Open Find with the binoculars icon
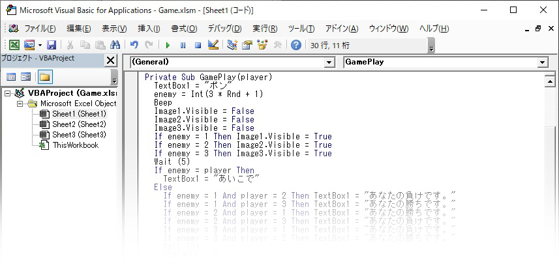 [115, 45]
